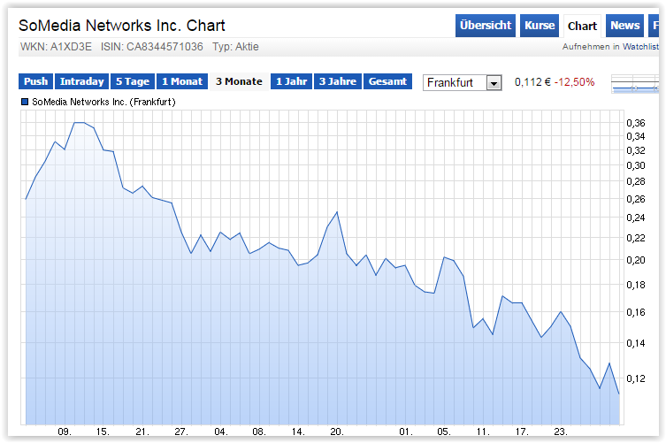
Task: Show the Gesamt full history chart
Action: pos(387,81)
